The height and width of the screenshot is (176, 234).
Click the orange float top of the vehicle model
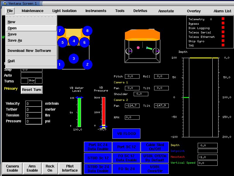(x=142, y=35)
